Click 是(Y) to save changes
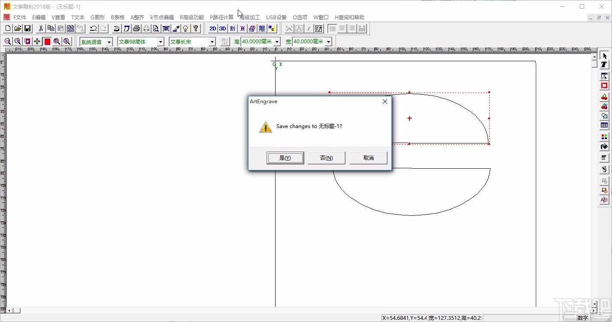612x322 pixels. point(285,158)
